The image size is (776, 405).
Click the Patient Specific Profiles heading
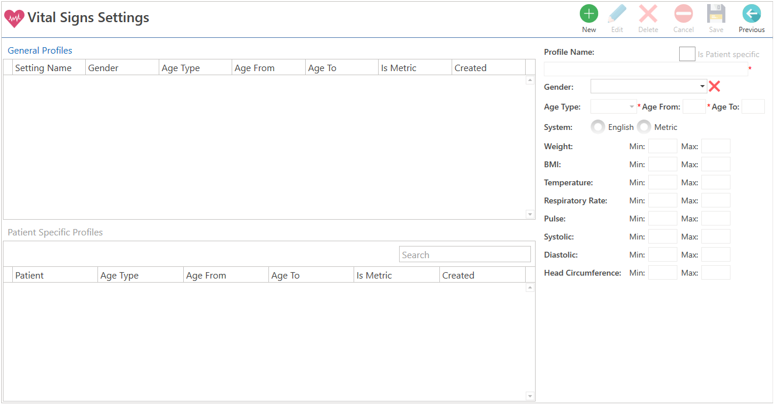[55, 232]
